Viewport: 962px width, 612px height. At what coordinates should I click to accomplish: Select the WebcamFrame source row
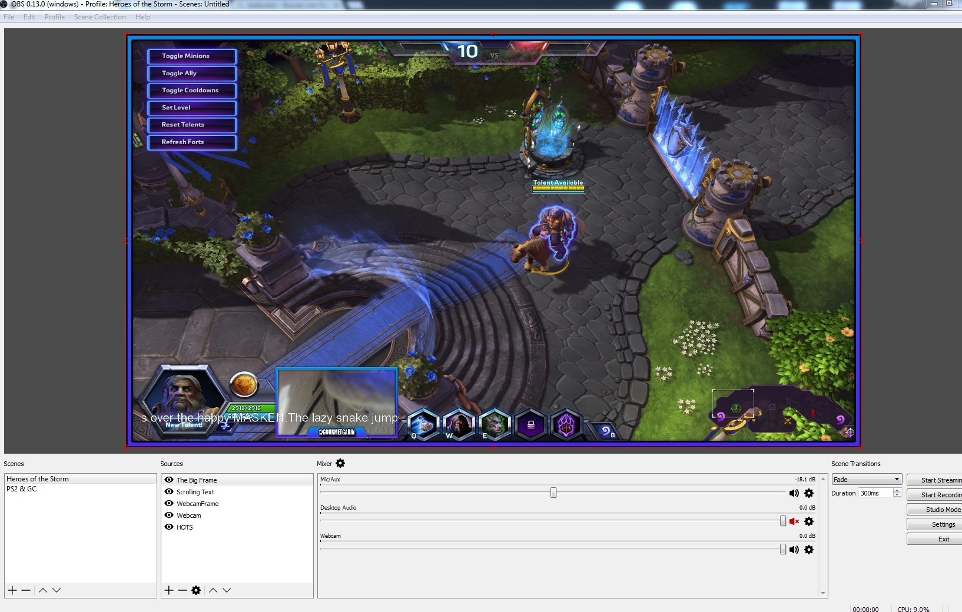click(237, 504)
